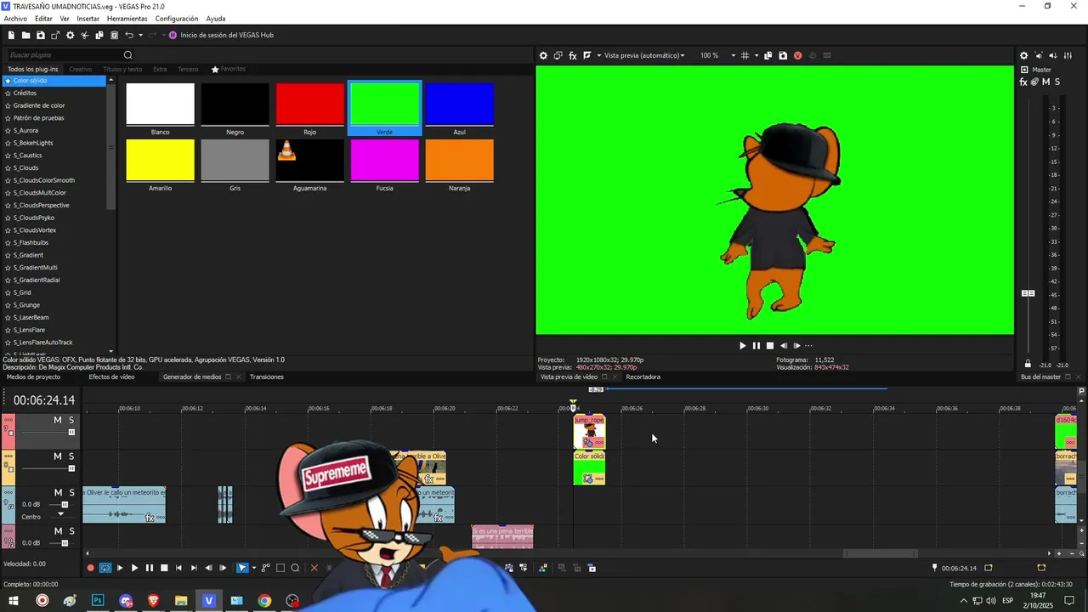The height and width of the screenshot is (612, 1088).
Task: Copy preview snapshot to clipboard icon
Action: pyautogui.click(x=768, y=55)
